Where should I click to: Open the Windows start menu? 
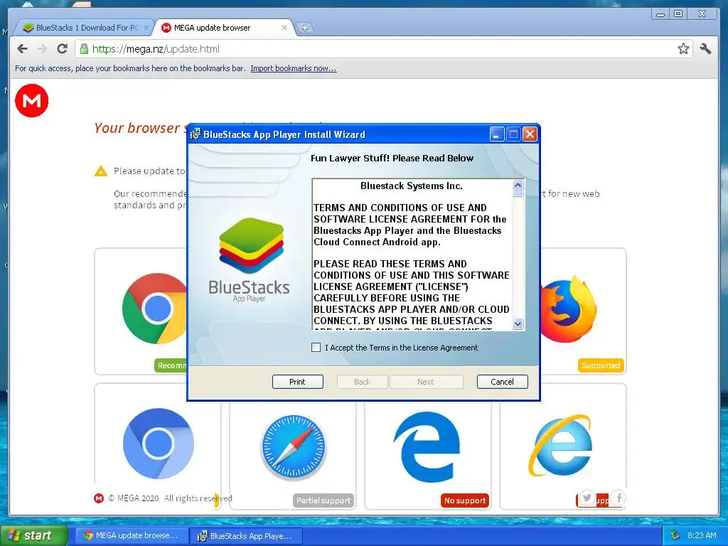(x=33, y=535)
